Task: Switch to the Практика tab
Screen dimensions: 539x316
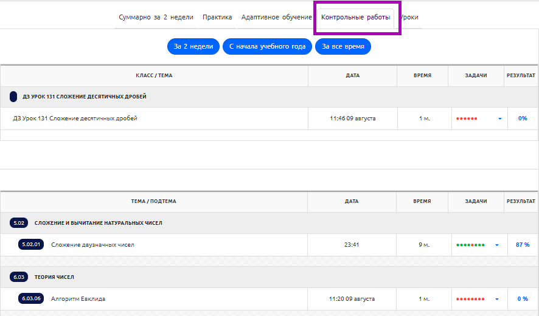Action: point(217,17)
